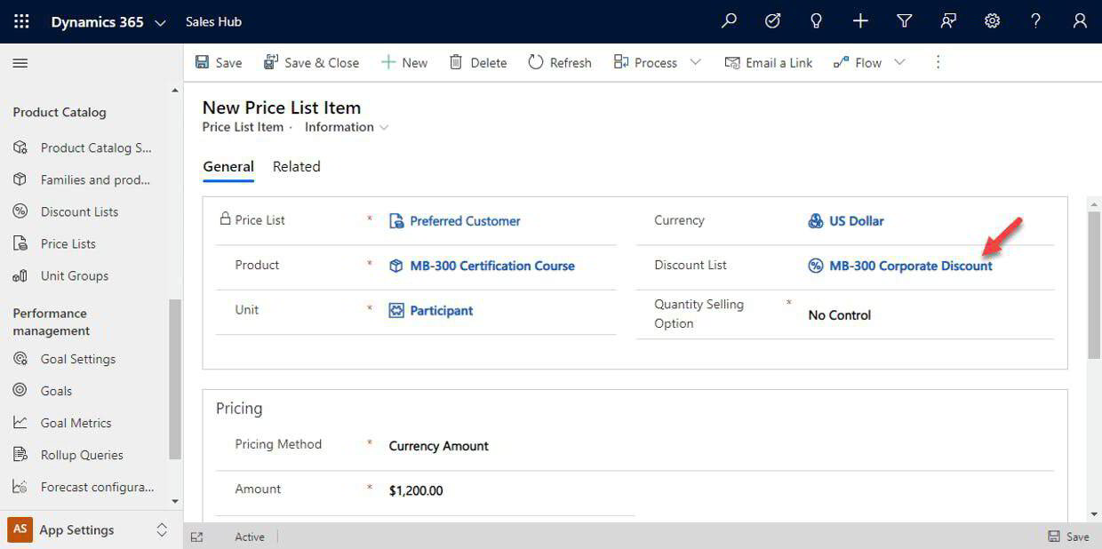This screenshot has width=1102, height=549.
Task: Expand the Flow dropdown
Action: [x=900, y=62]
